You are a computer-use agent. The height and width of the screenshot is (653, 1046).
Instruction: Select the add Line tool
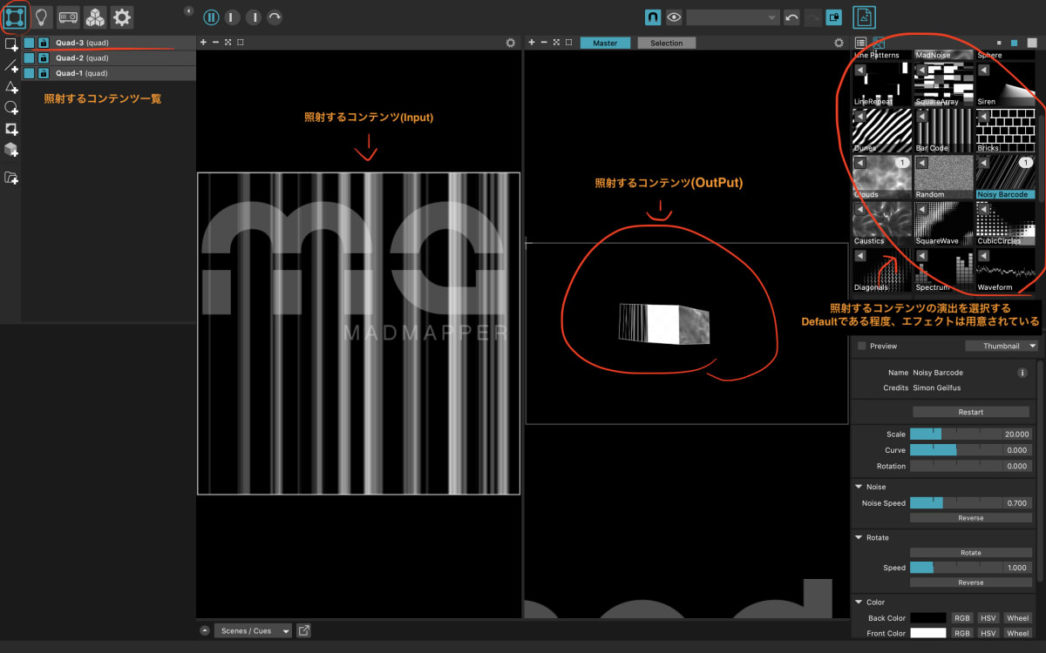(x=10, y=65)
